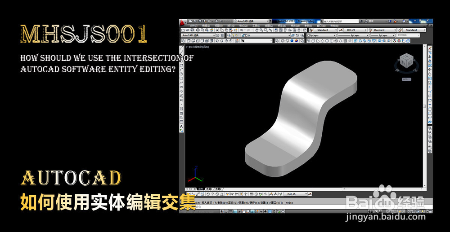Viewport: 450px width, 232px height.
Task: Open Layer Properties Manager icon
Action: point(229,35)
